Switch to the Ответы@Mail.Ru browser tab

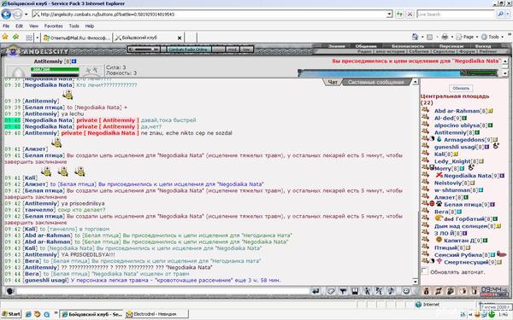pyautogui.click(x=77, y=38)
